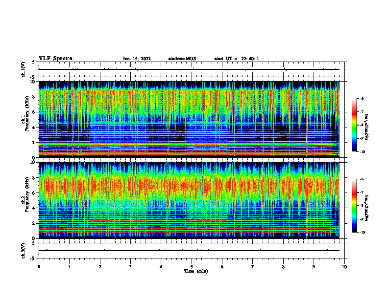Click the ch.1 spectrogram "8" kHz tick label
Viewport: 388px width, 299px height.
point(34,97)
